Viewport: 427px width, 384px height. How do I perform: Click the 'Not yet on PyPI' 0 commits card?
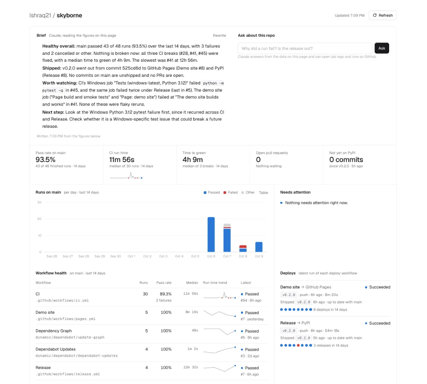tap(360, 165)
